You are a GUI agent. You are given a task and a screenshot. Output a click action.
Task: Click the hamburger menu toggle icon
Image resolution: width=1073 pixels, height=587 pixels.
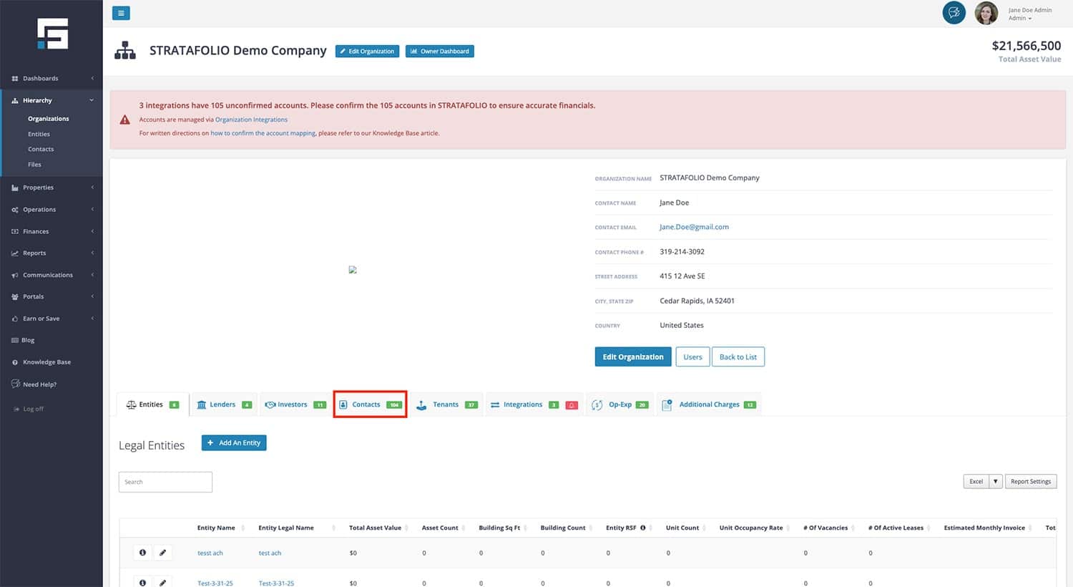[x=121, y=13]
